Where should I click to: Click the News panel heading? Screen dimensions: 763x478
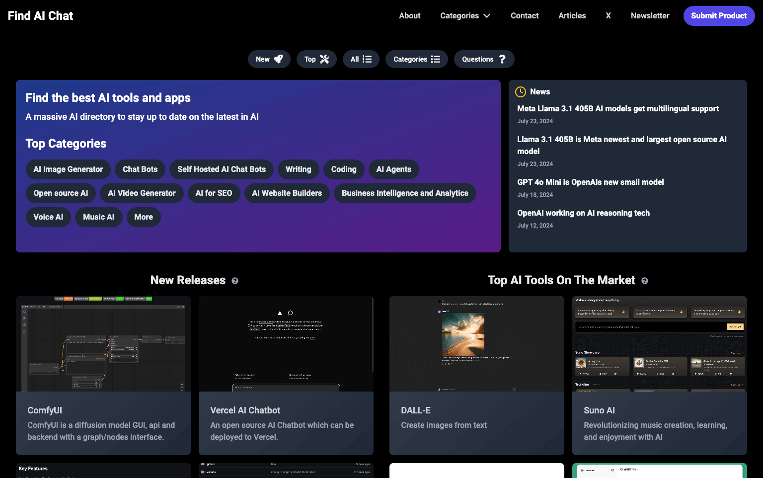click(540, 92)
